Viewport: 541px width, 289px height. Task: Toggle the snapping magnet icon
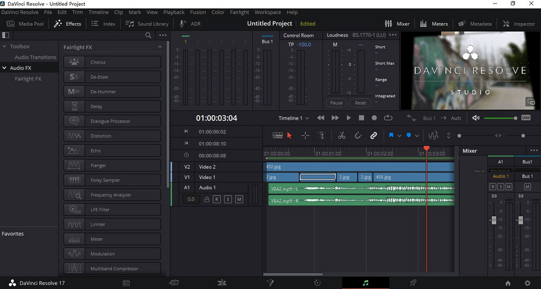click(358, 136)
